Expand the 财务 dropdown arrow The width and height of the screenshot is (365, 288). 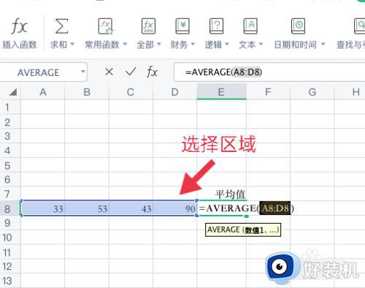pos(193,45)
